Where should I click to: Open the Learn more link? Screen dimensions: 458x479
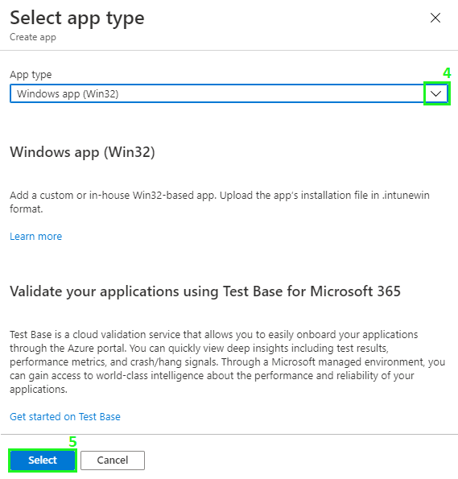click(35, 236)
